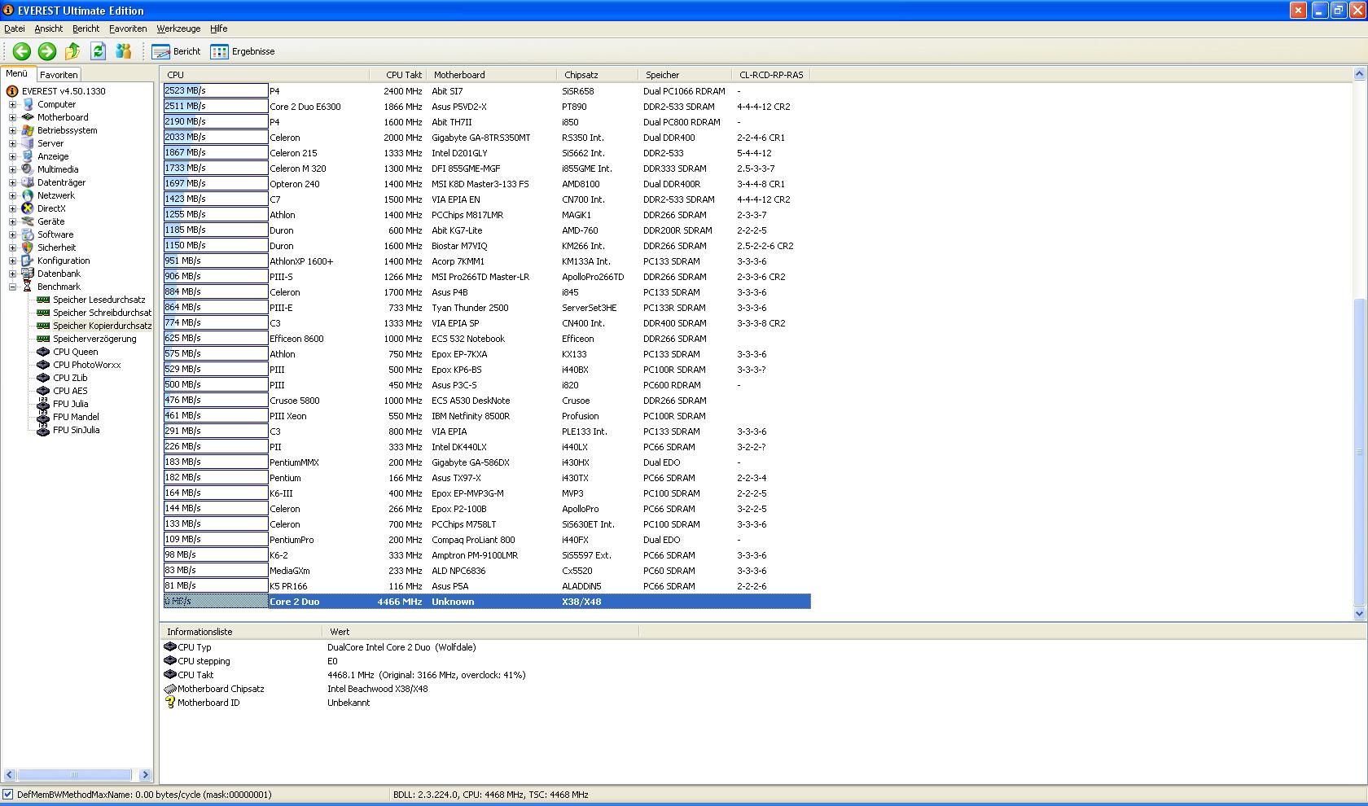Go forward with the green right arrow
1368x806 pixels.
click(47, 51)
